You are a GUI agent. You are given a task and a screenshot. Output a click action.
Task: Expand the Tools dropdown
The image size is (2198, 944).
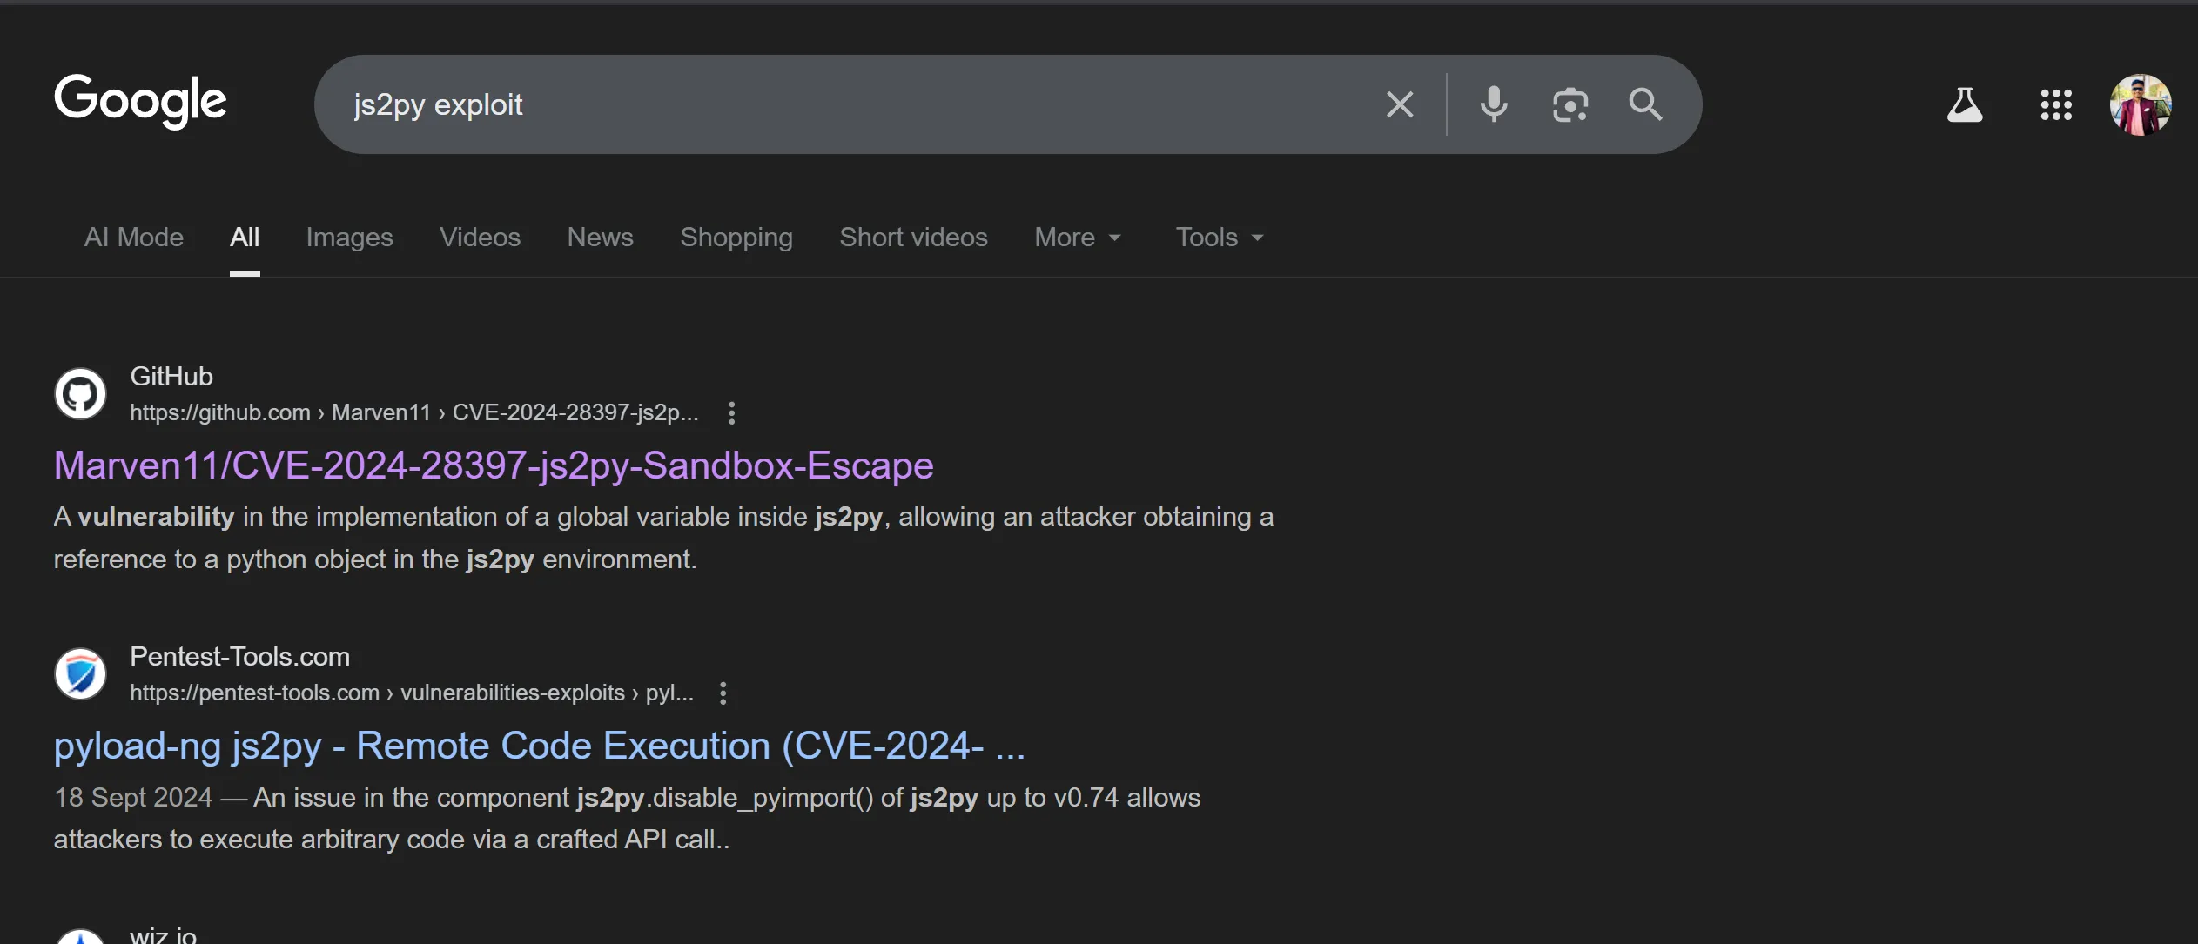coord(1219,237)
